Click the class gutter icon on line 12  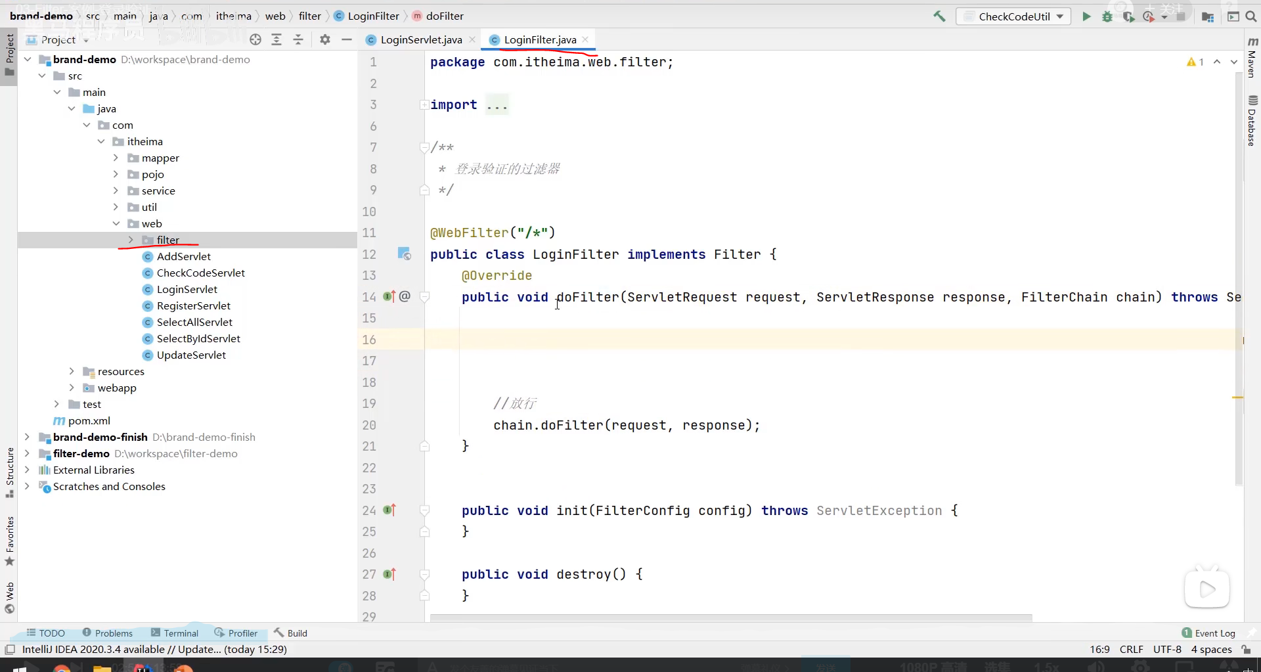point(404,254)
